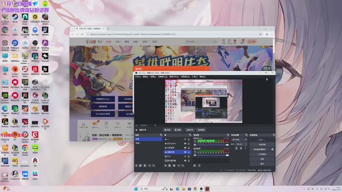Toggle visibility of 文本 (GDI+) source
The height and width of the screenshot is (192, 342).
coord(185,144)
